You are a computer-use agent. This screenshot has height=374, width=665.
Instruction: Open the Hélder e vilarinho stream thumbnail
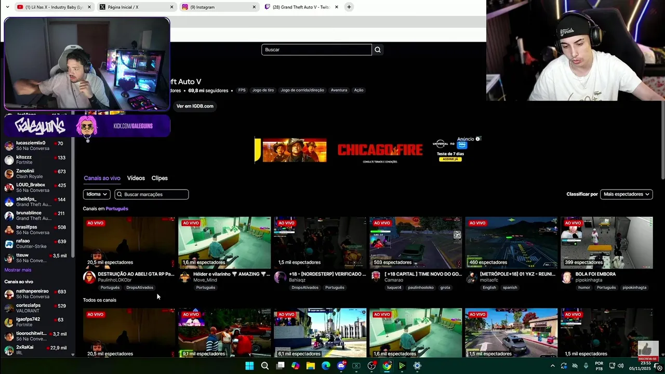pos(224,243)
